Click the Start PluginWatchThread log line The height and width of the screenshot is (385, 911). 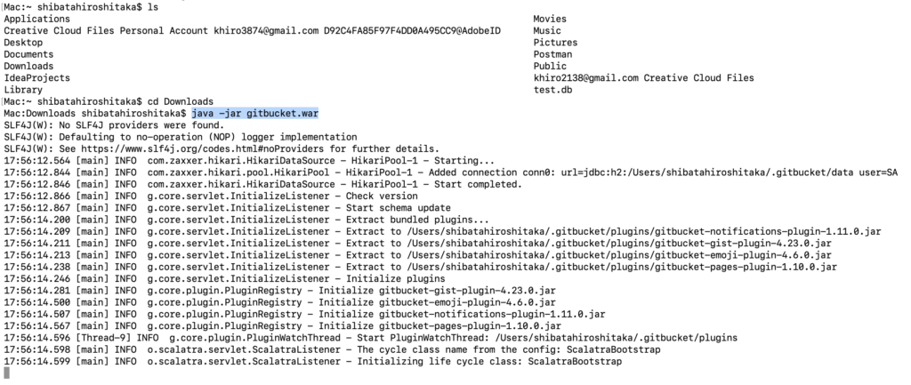(371, 338)
